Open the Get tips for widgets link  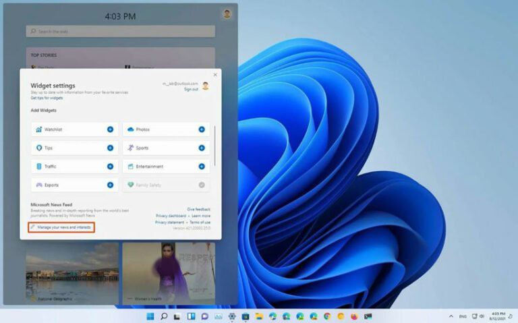[x=47, y=98]
